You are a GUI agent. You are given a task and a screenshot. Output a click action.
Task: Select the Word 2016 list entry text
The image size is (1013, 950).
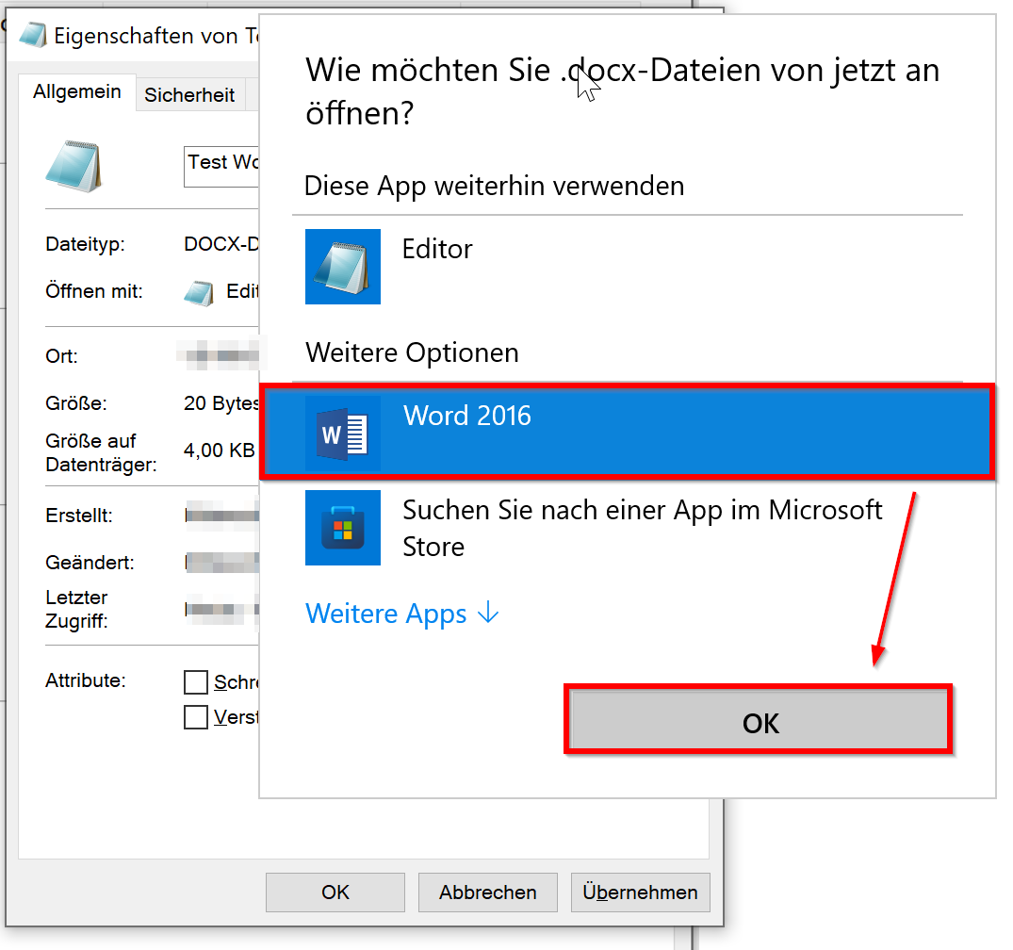[x=466, y=415]
